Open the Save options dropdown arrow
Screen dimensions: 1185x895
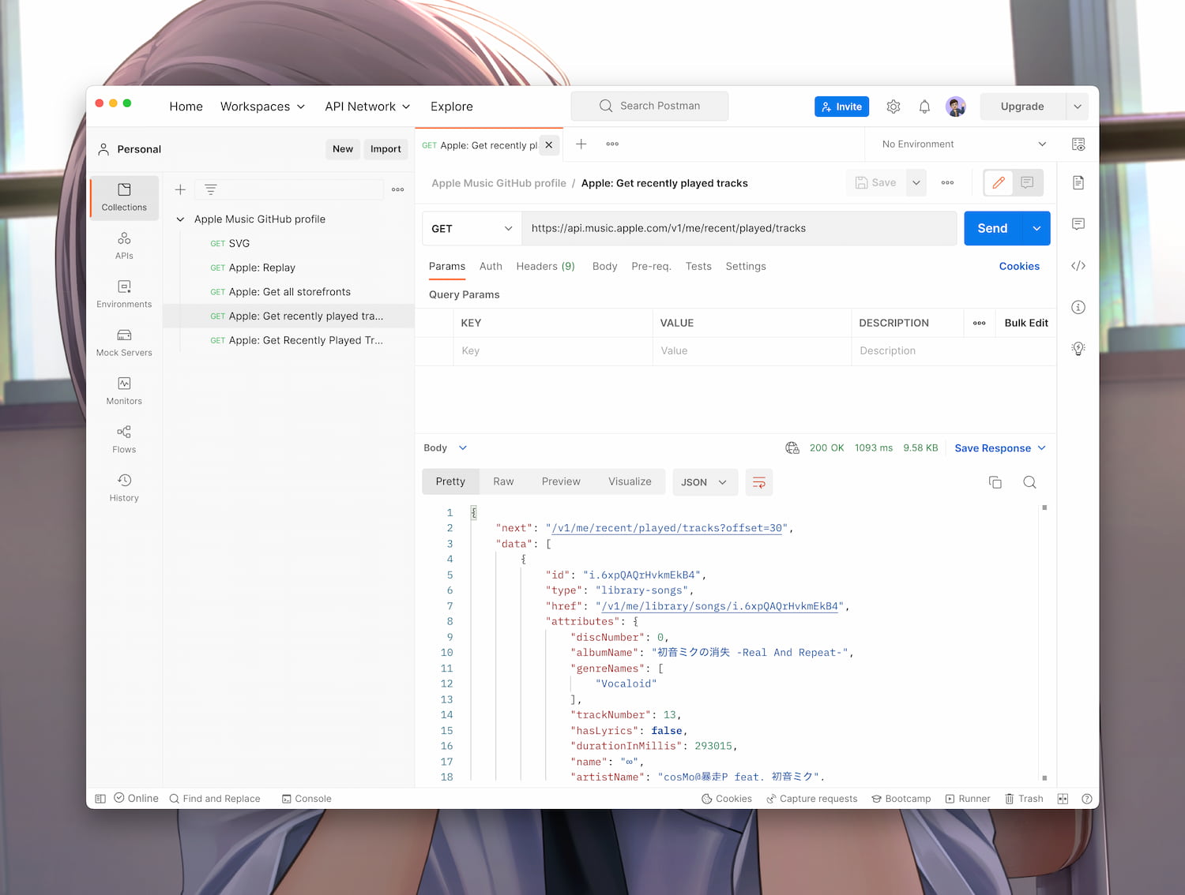pos(916,183)
